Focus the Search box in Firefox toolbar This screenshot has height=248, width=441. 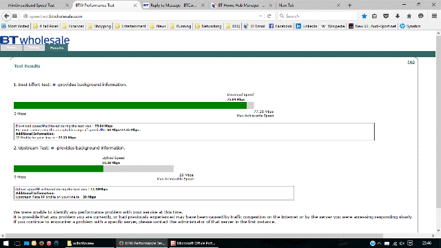[x=317, y=17]
